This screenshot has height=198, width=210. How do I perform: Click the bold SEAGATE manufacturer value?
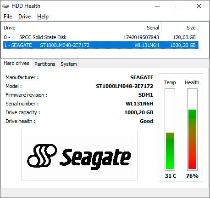pos(142,77)
